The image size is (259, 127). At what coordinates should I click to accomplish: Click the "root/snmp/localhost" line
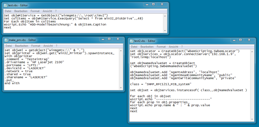click(x=150, y=57)
